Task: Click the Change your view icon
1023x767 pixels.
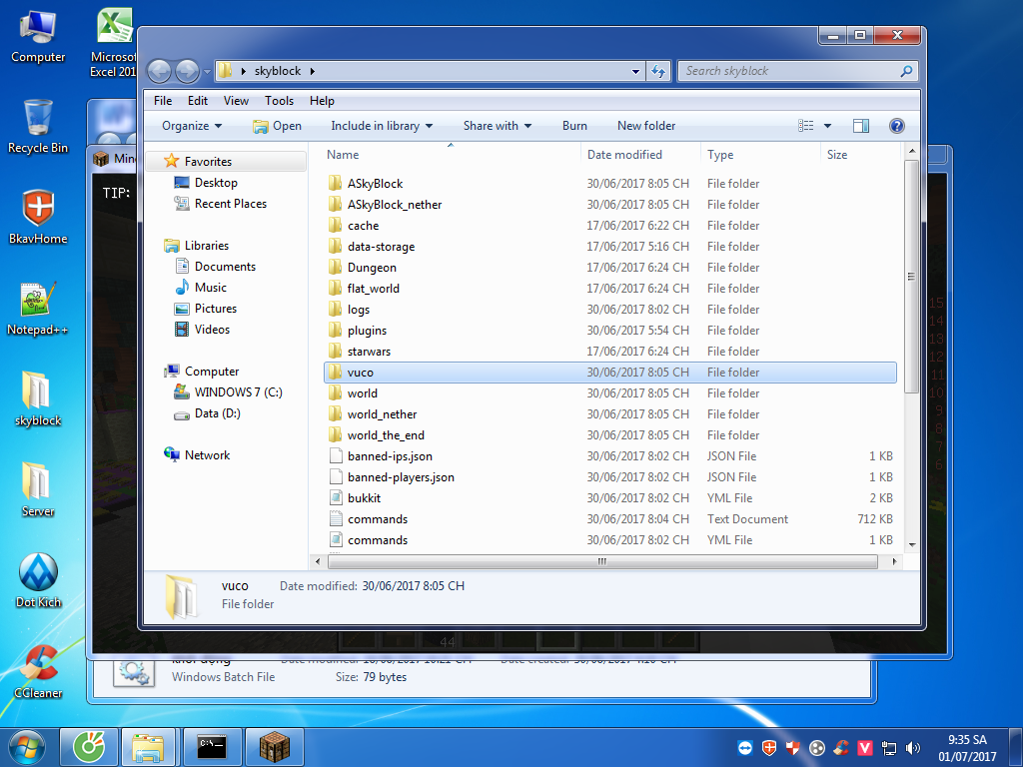Action: [806, 126]
